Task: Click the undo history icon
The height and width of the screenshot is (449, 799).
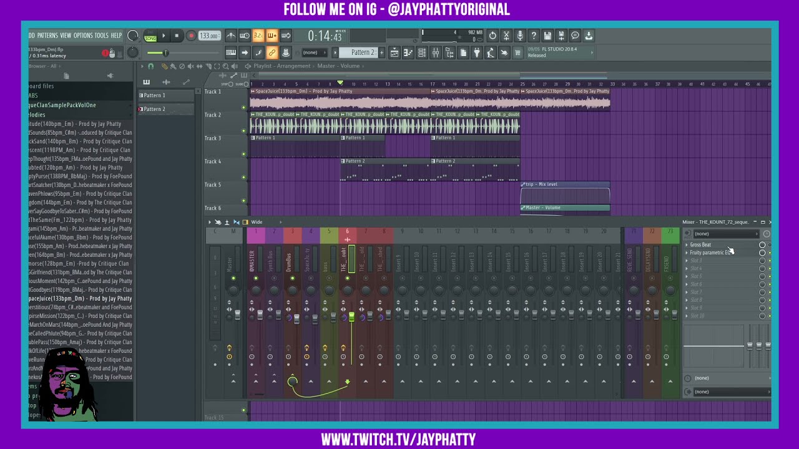Action: click(493, 36)
